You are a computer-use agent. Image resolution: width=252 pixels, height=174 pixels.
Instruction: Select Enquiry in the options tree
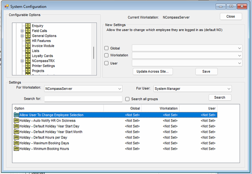pyautogui.click(x=38, y=26)
